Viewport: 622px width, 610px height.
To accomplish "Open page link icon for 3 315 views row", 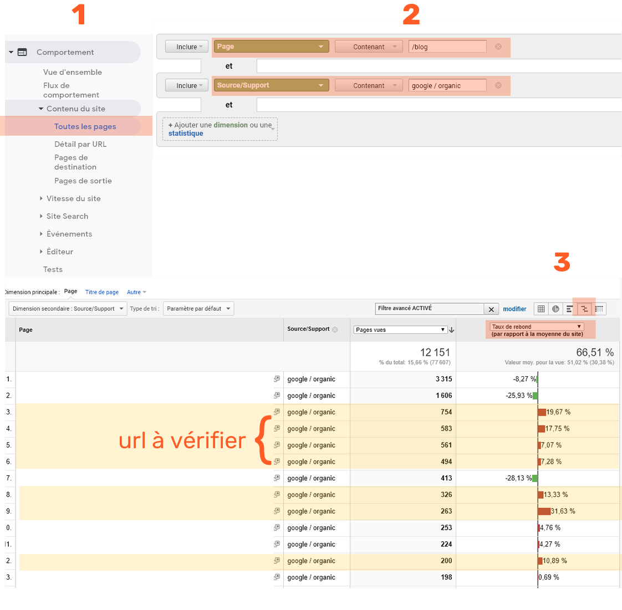I will click(x=277, y=379).
